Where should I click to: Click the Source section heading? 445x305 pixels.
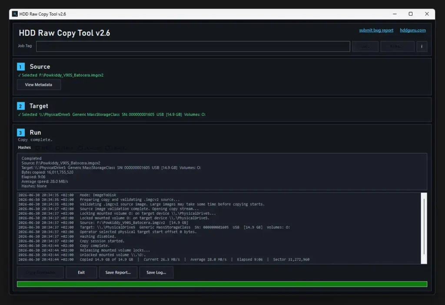coord(40,67)
